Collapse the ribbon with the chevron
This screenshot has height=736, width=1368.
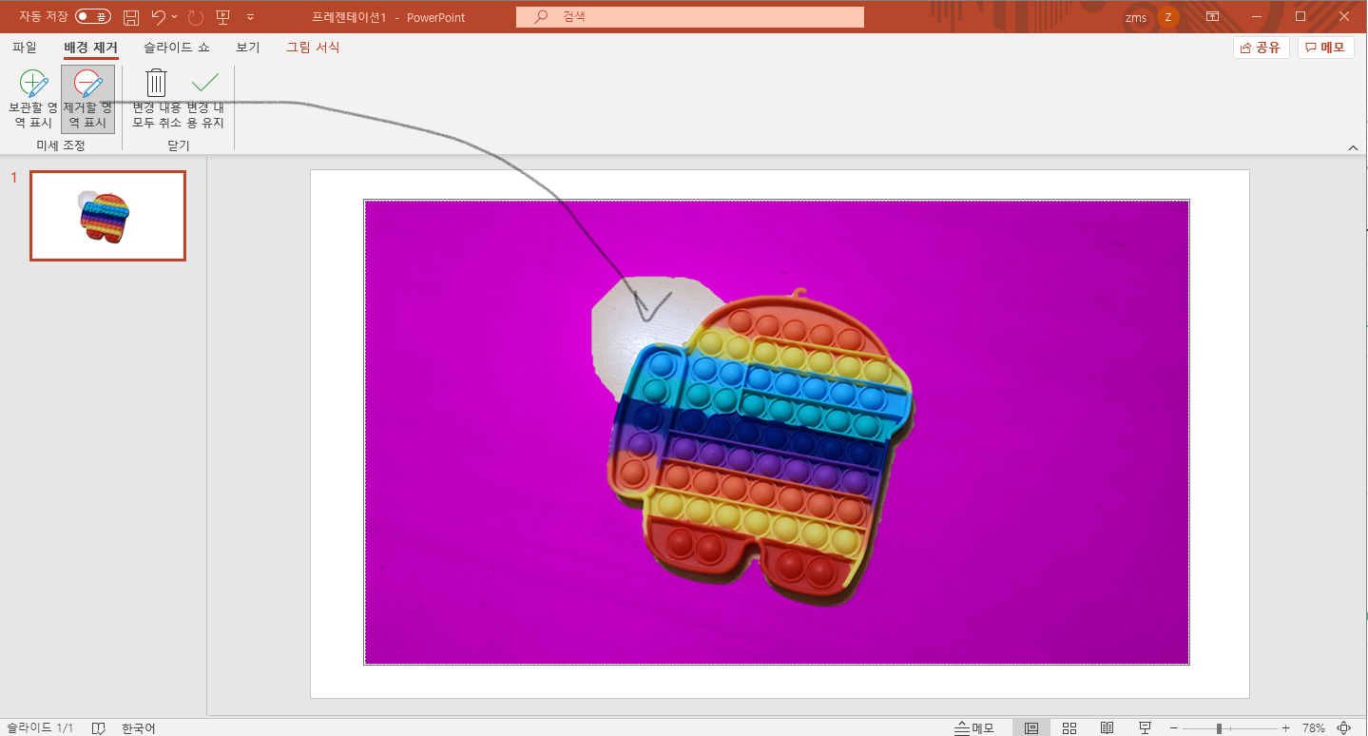coord(1353,147)
